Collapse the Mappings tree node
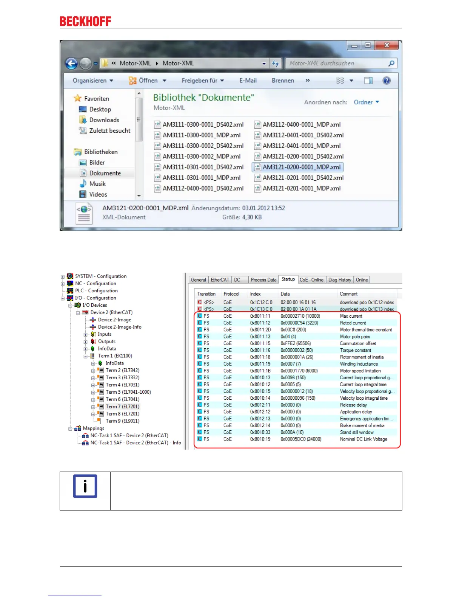The width and height of the screenshot is (462, 599). 70,429
